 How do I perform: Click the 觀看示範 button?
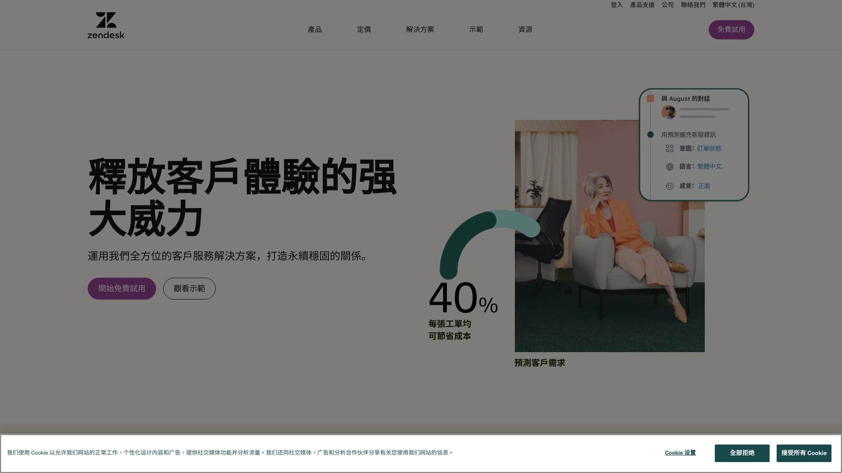[x=189, y=289]
